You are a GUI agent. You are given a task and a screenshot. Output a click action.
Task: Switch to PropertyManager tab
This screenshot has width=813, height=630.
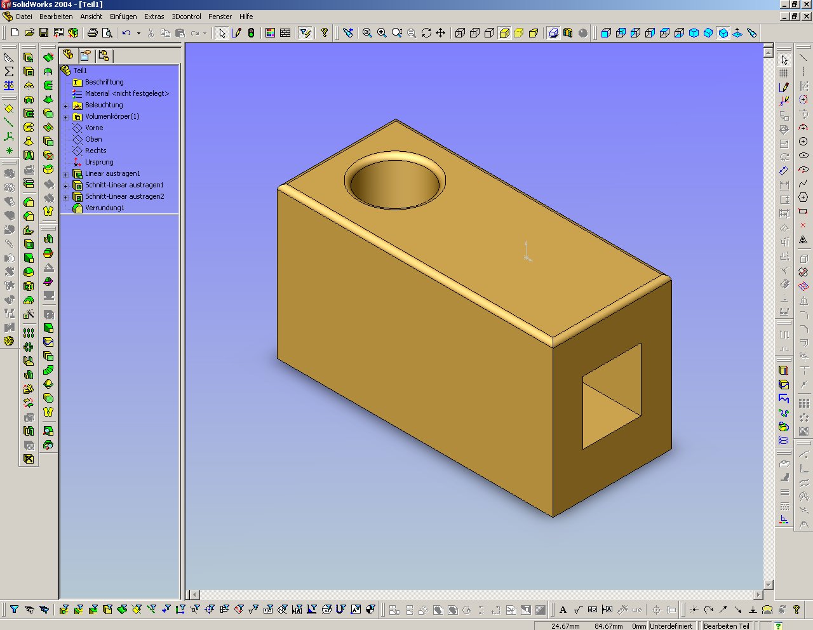(86, 55)
